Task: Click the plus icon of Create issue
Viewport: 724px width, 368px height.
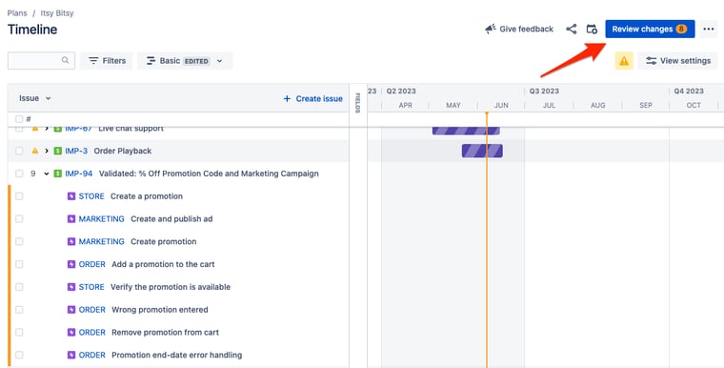Action: [x=287, y=98]
